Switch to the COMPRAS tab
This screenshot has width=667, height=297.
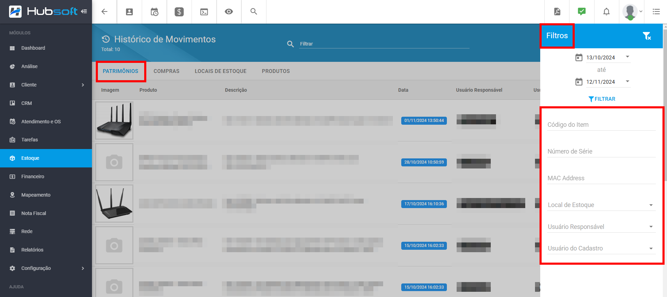pos(166,71)
